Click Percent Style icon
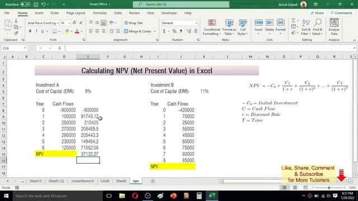 click(x=175, y=31)
